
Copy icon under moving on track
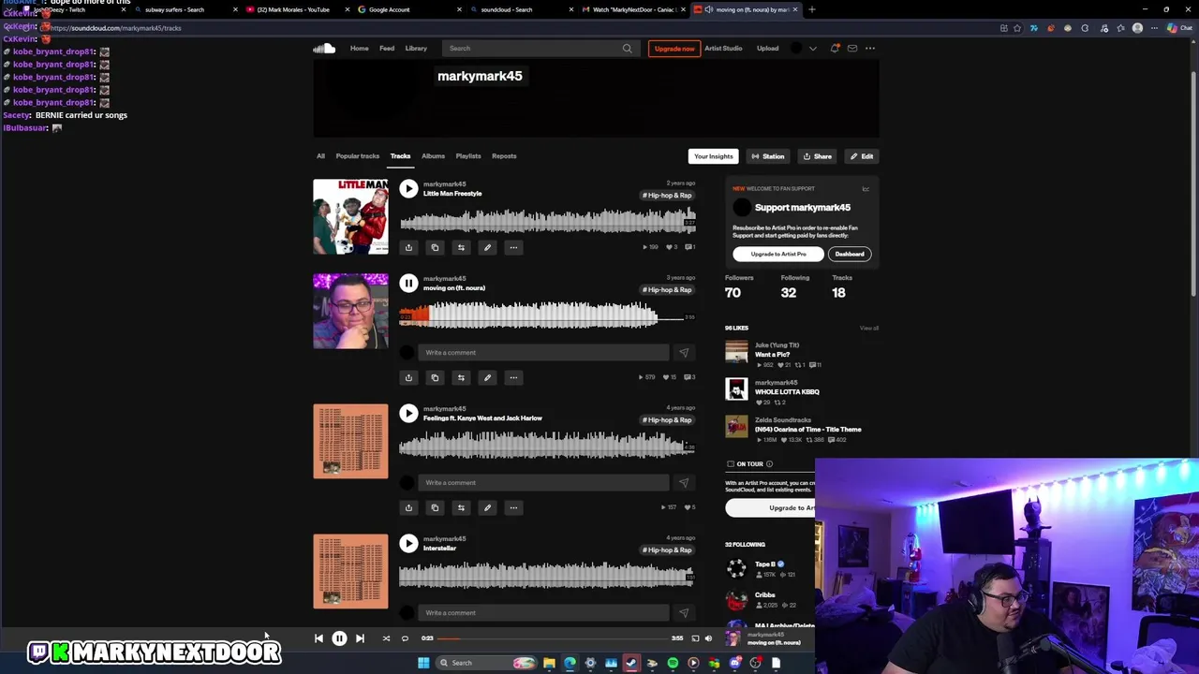tap(435, 377)
